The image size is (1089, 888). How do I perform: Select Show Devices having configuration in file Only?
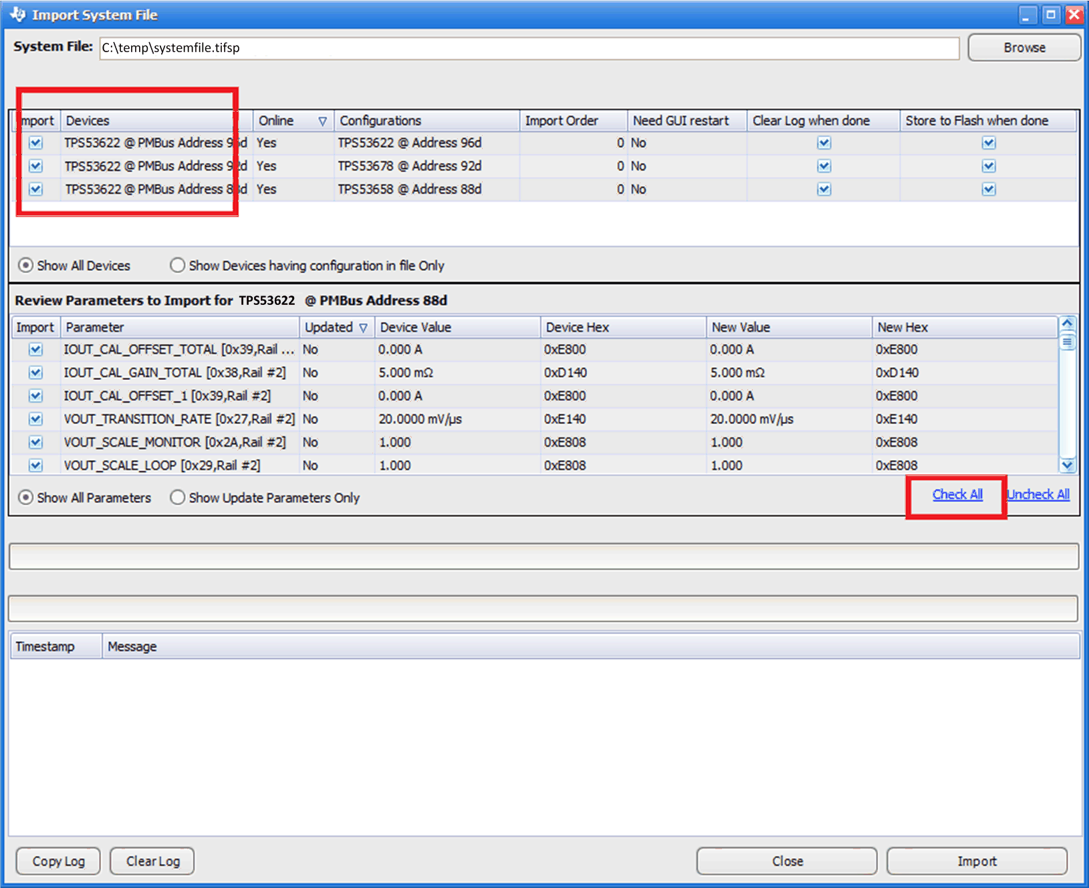[x=177, y=265]
